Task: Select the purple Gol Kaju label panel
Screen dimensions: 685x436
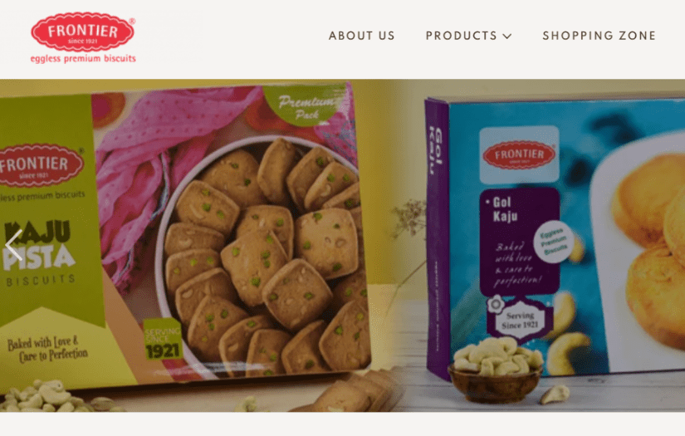Action: coord(520,242)
